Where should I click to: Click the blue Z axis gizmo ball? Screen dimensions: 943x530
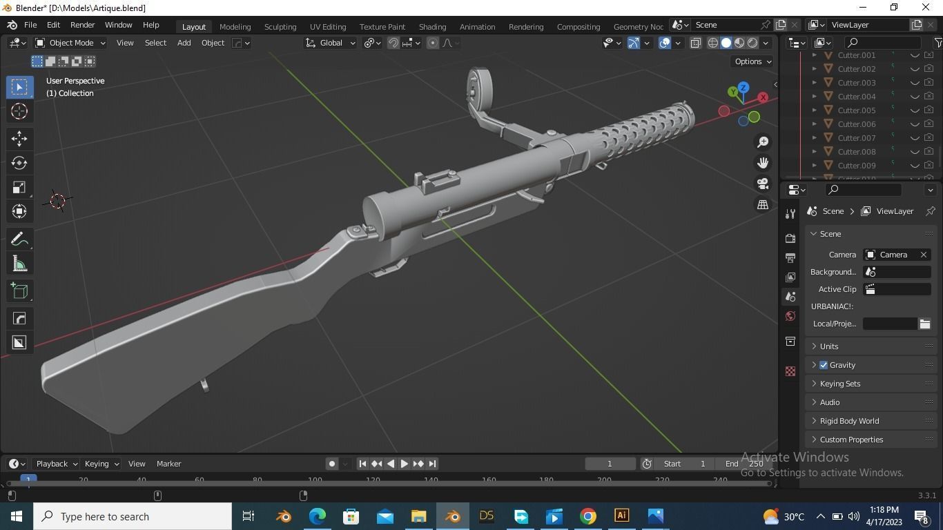point(743,88)
